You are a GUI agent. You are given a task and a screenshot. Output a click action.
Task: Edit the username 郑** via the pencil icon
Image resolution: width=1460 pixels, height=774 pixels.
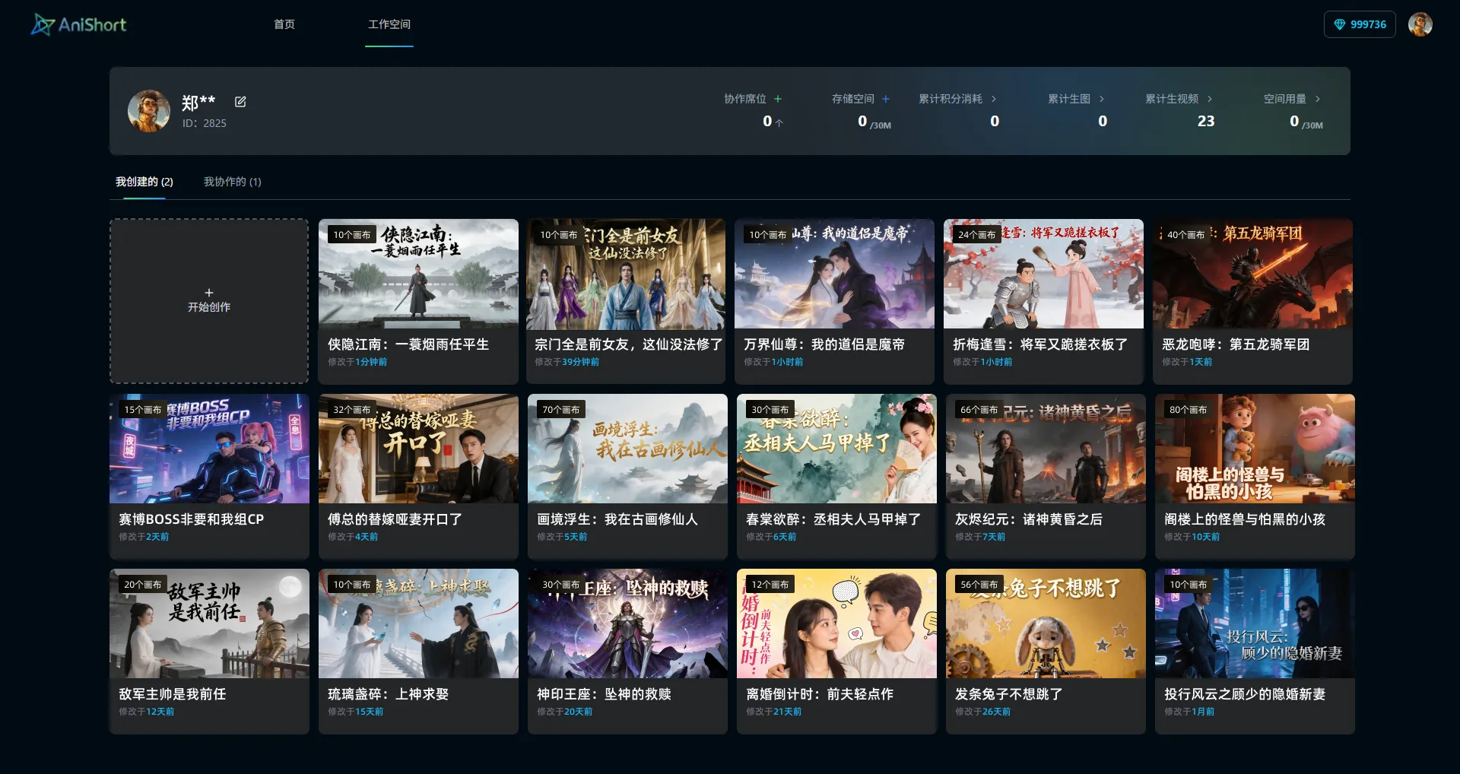(240, 101)
